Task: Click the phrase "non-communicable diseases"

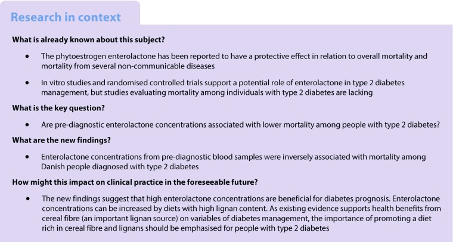Action: [x=177, y=65]
